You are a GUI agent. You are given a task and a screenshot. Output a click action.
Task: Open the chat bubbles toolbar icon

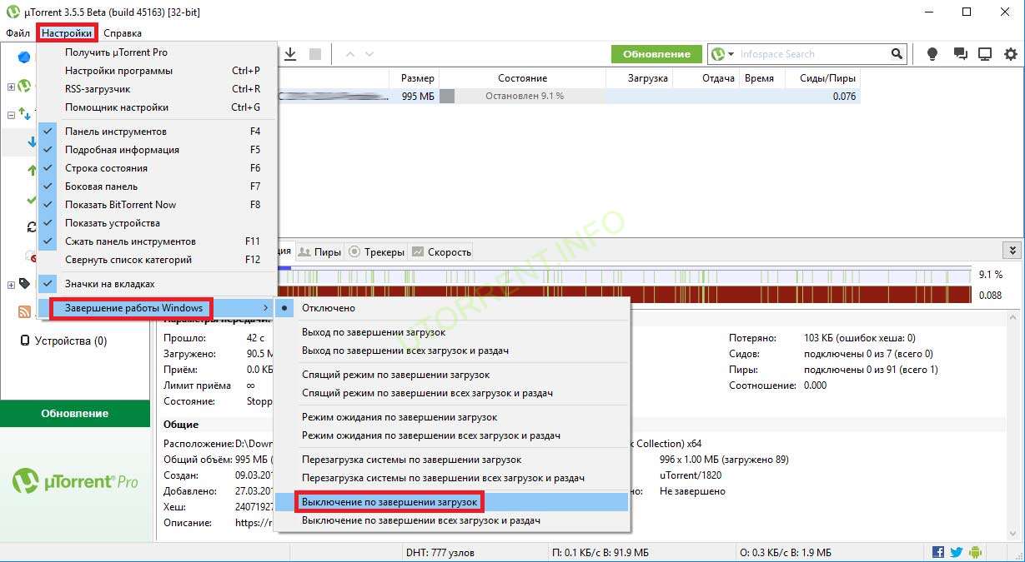point(960,54)
